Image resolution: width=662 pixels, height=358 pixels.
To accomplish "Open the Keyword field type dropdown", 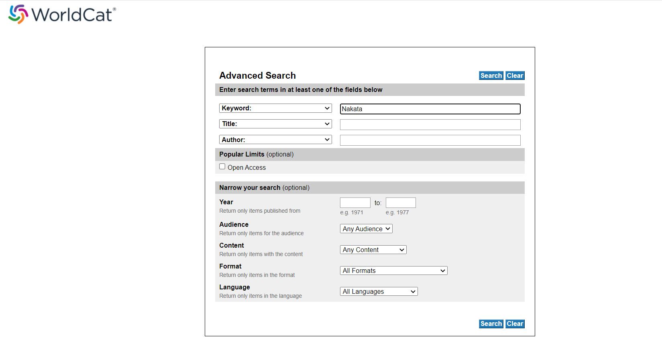I will click(x=275, y=108).
